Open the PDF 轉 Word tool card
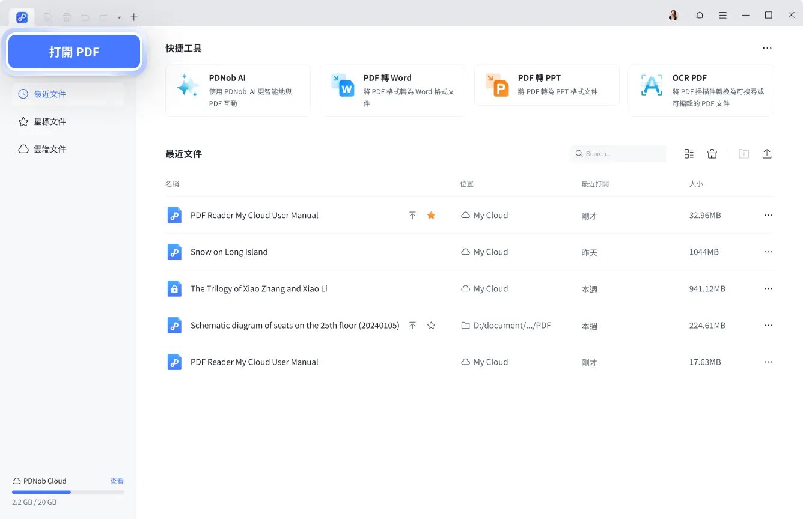 click(x=392, y=90)
